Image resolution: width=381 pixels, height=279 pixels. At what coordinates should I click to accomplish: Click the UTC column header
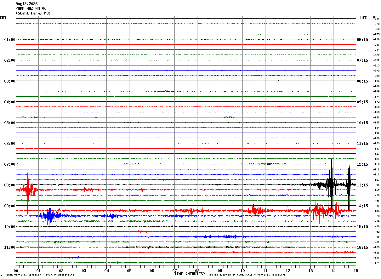[x=364, y=18]
